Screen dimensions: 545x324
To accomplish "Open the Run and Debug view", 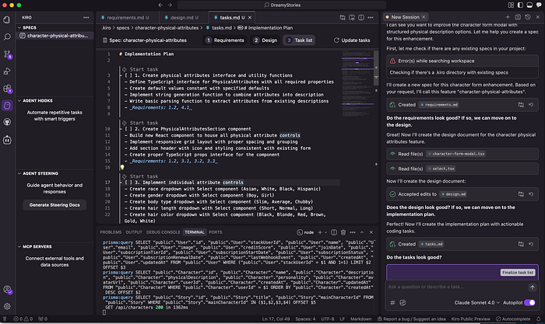I will coord(7,71).
